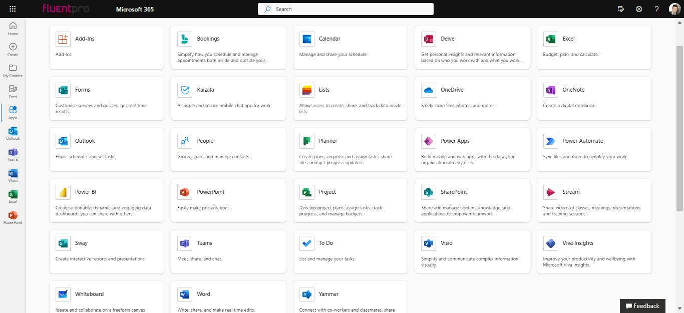Launch Word from the sidebar

pos(13,176)
